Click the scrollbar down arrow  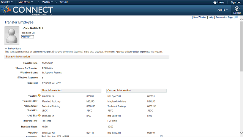tap(241, 133)
